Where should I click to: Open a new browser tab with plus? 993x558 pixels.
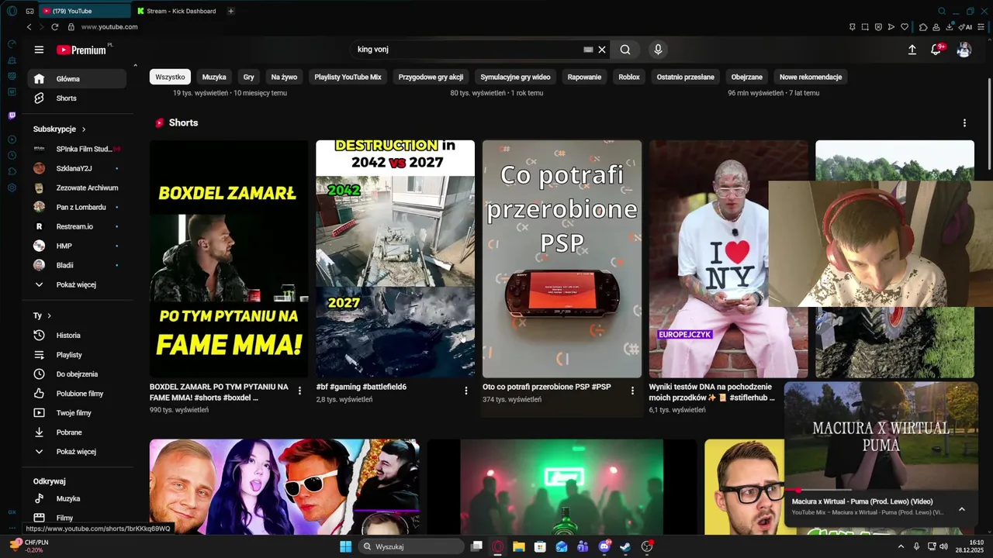(x=231, y=11)
